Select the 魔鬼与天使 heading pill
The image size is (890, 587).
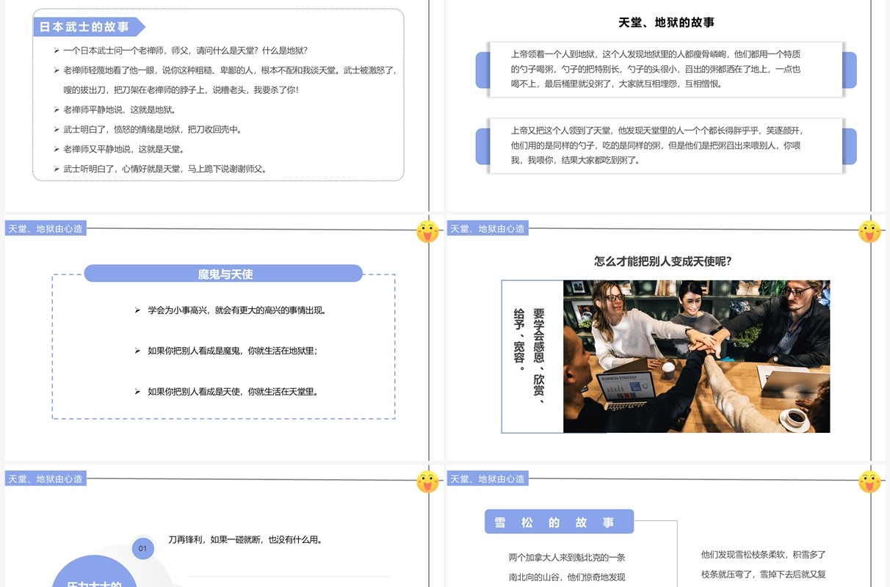coord(224,274)
